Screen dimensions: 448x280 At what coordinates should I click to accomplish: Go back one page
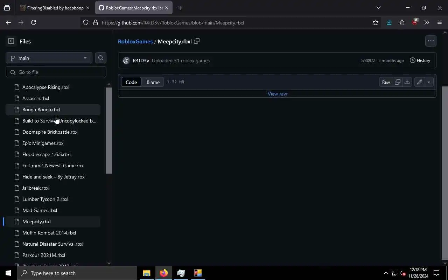[8, 22]
